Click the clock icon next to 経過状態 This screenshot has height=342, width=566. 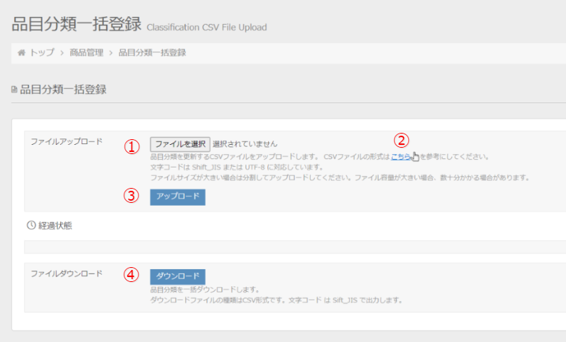pos(30,226)
